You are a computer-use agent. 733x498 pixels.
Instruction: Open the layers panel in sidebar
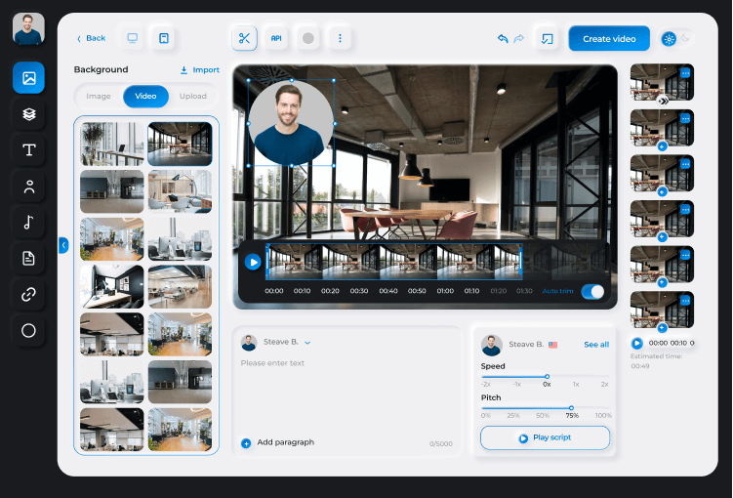28,113
